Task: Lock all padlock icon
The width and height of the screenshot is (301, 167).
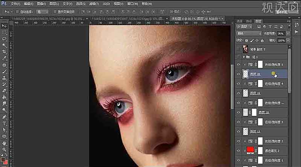Action: tap(262, 41)
